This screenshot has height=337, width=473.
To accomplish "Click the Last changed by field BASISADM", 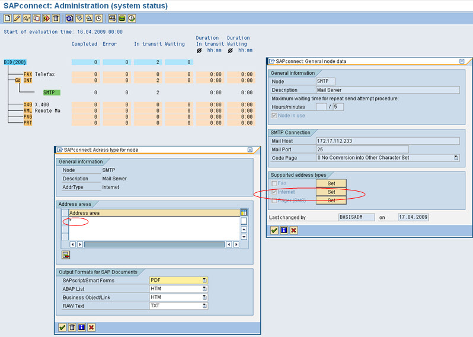I will [x=357, y=217].
